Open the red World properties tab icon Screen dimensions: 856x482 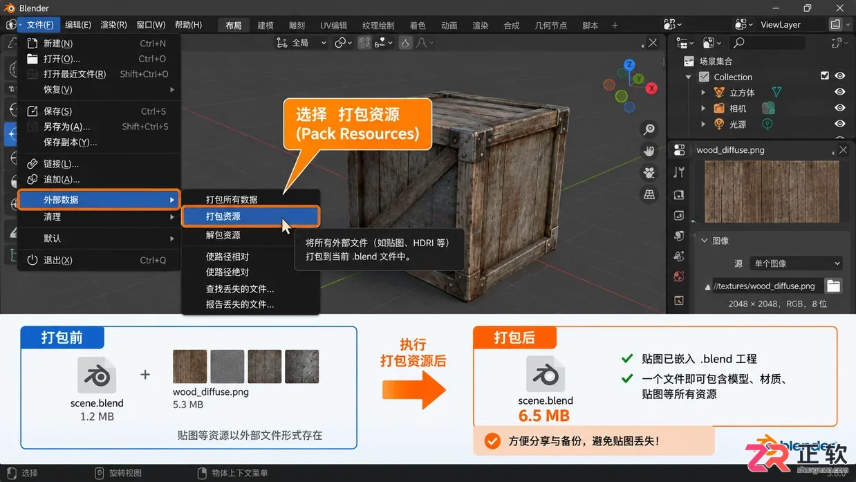pyautogui.click(x=679, y=277)
